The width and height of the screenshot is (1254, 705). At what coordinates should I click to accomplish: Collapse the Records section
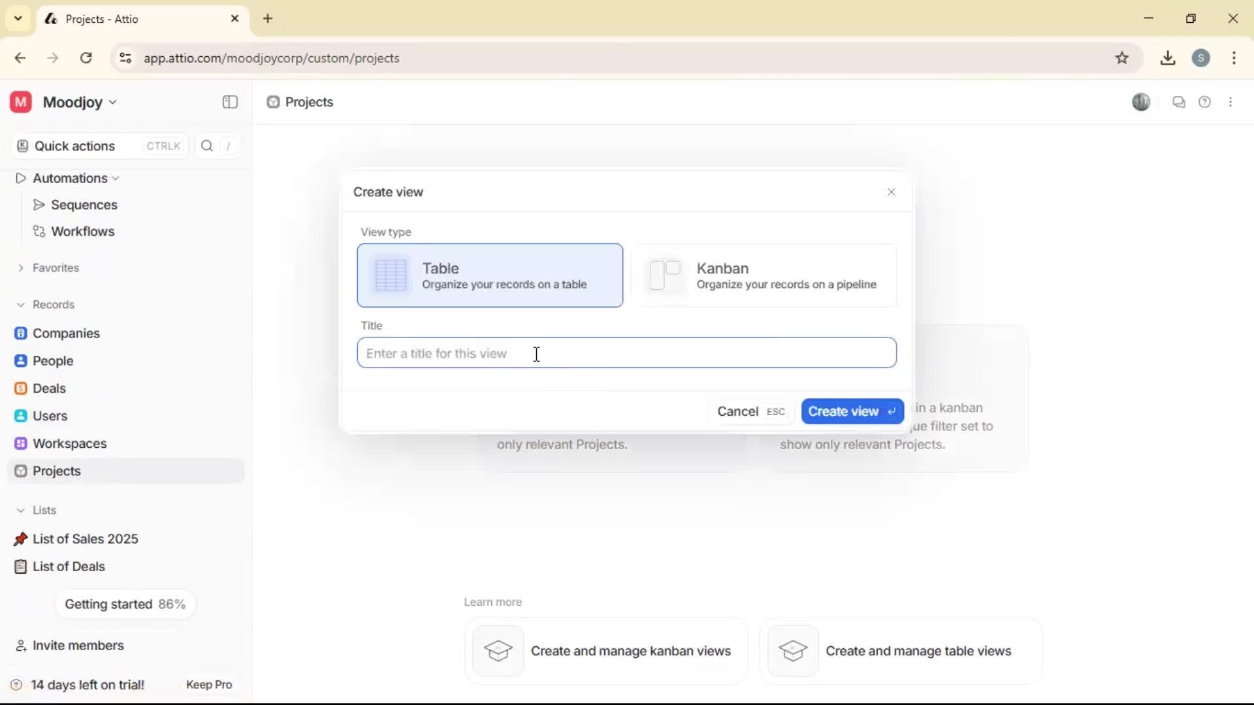[20, 304]
